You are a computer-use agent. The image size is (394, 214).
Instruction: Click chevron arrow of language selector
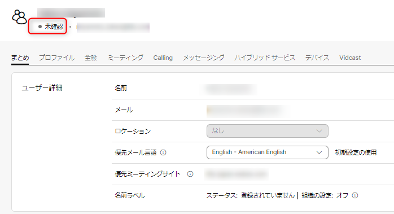[x=319, y=152]
